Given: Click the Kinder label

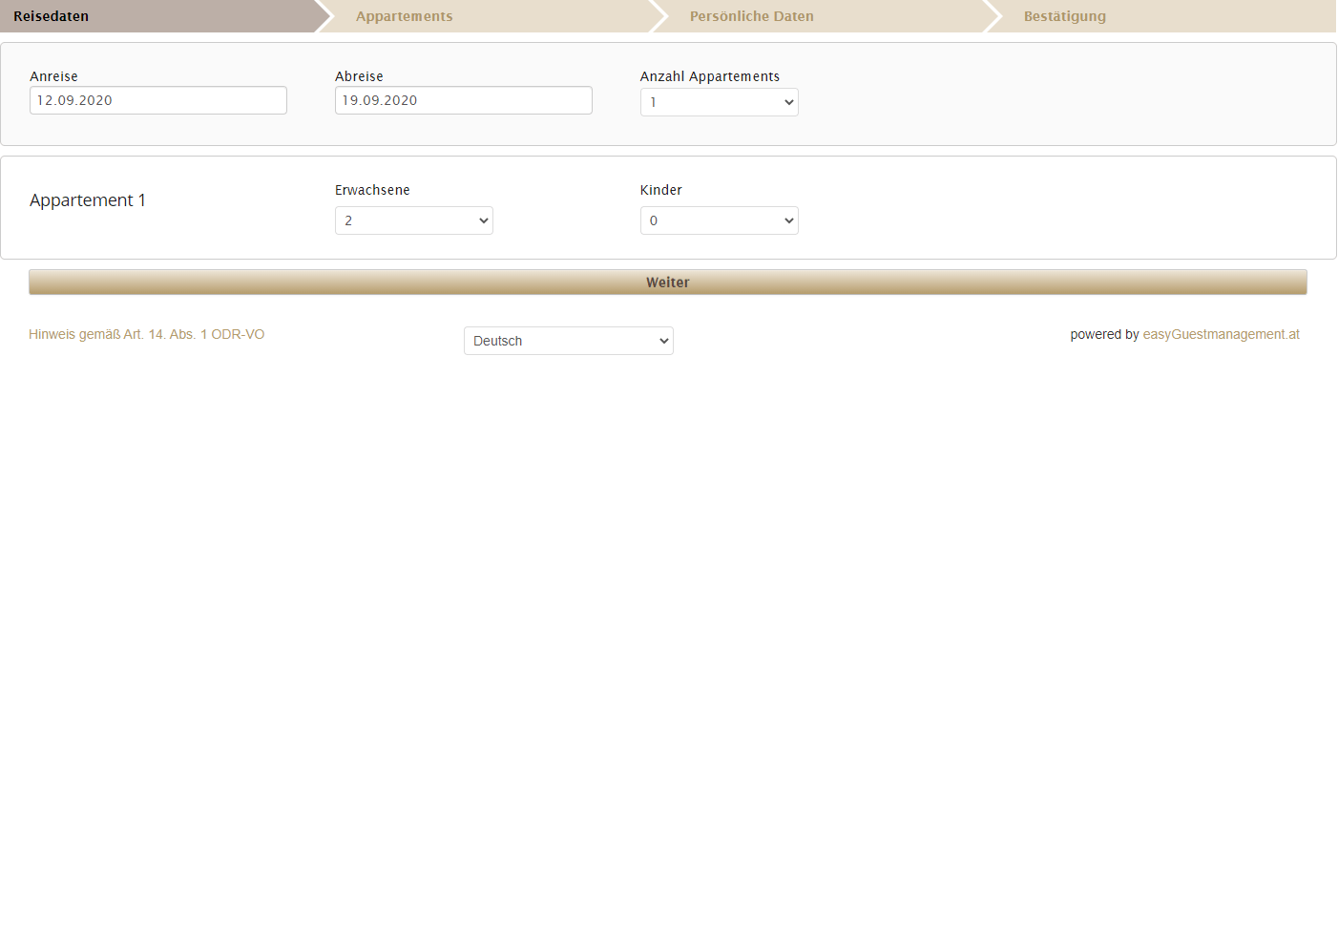Looking at the screenshot, I should pyautogui.click(x=660, y=190).
